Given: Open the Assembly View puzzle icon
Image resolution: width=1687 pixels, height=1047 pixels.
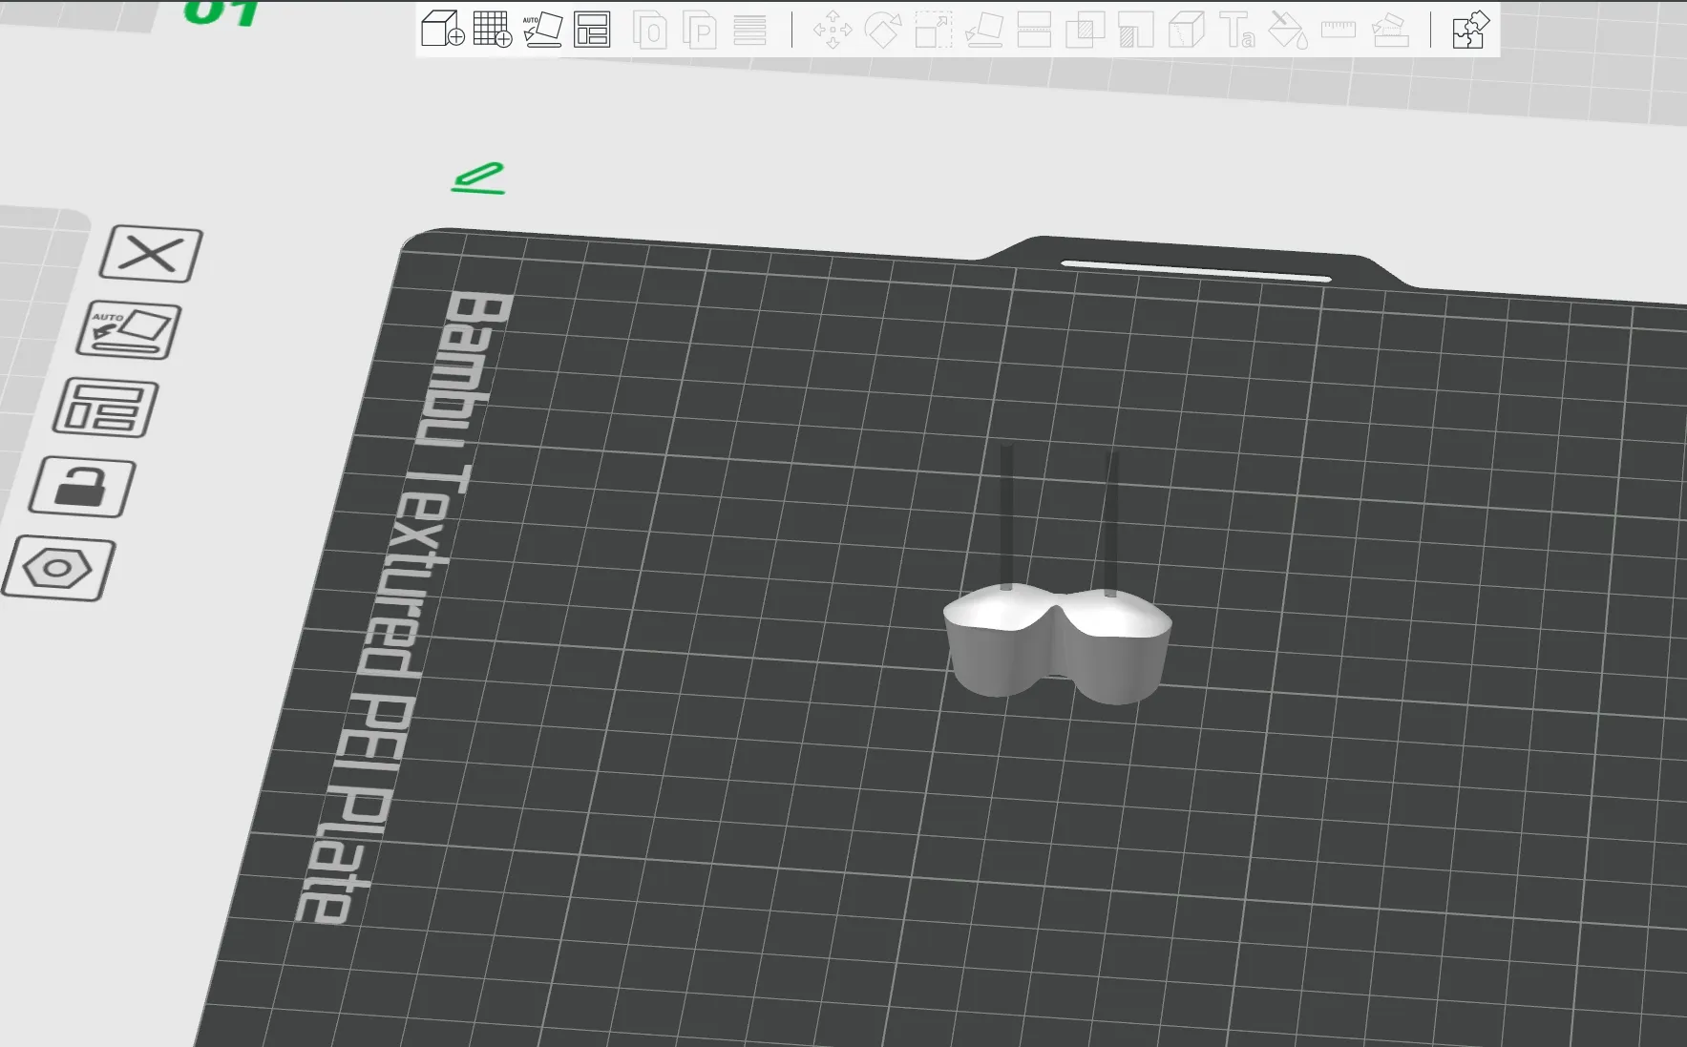Looking at the screenshot, I should 1470,30.
